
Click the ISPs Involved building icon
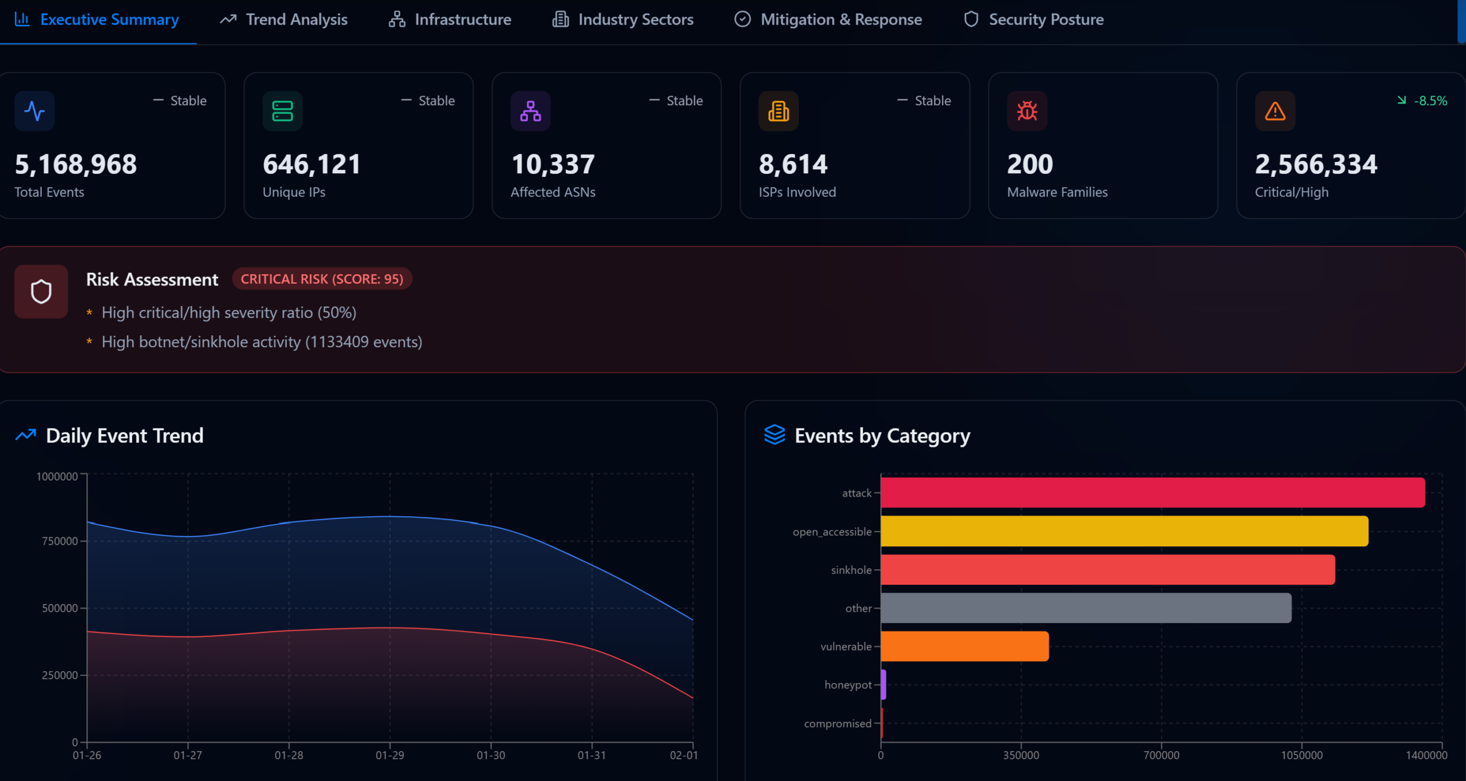(778, 111)
